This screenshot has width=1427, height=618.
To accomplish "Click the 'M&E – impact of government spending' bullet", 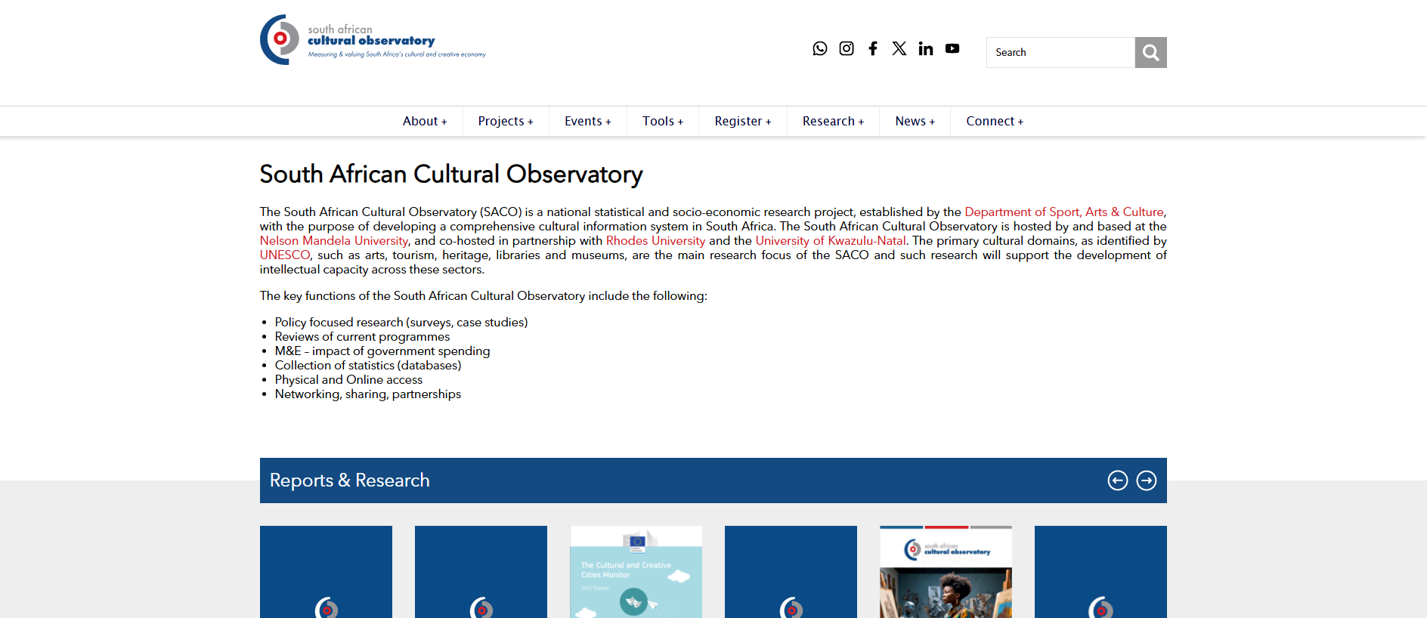I will click(382, 351).
